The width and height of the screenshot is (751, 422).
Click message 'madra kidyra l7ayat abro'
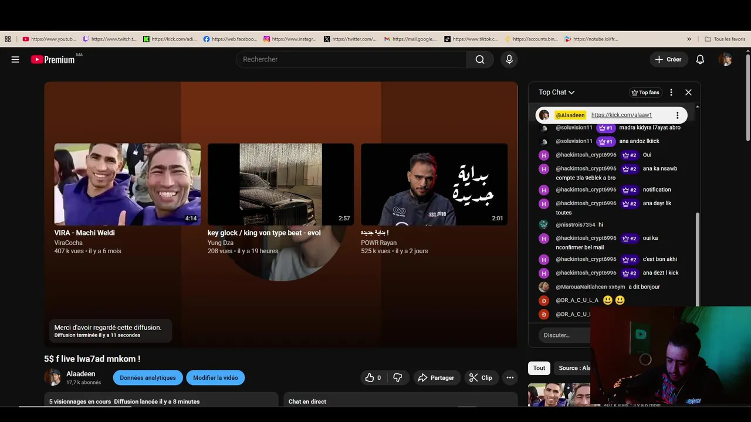[x=650, y=127]
